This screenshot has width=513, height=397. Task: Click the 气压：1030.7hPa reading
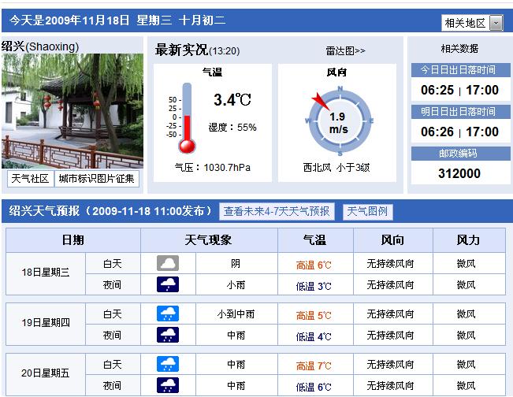[x=213, y=168]
